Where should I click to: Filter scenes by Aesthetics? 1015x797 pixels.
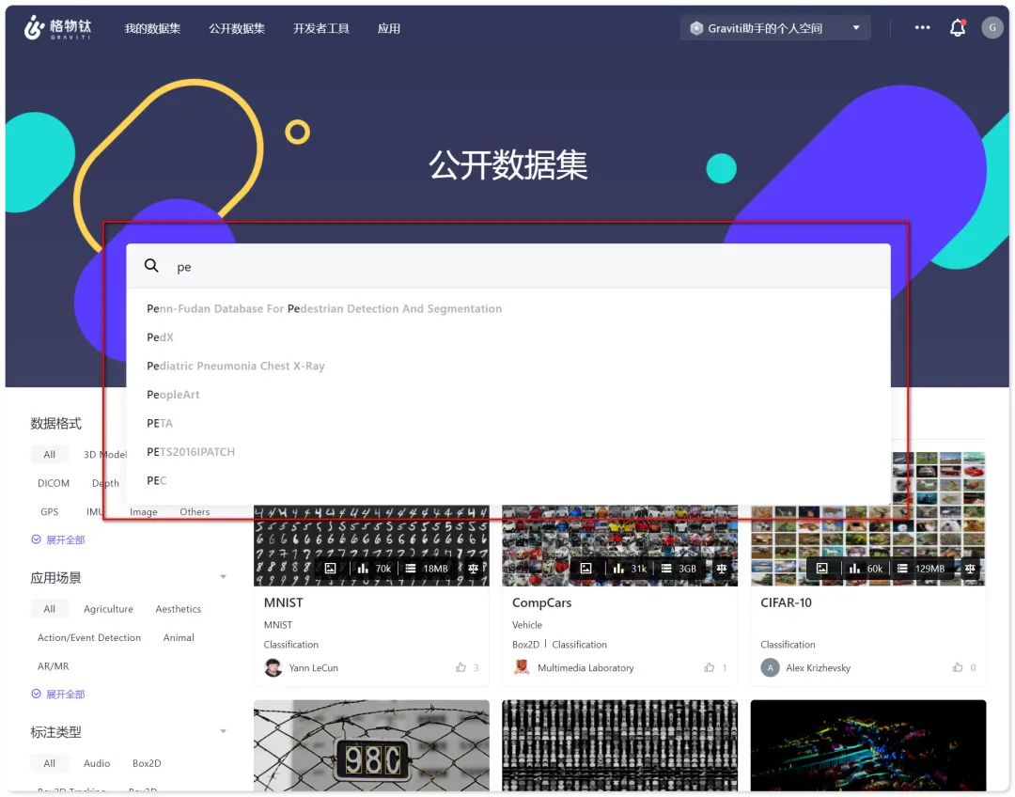point(178,609)
